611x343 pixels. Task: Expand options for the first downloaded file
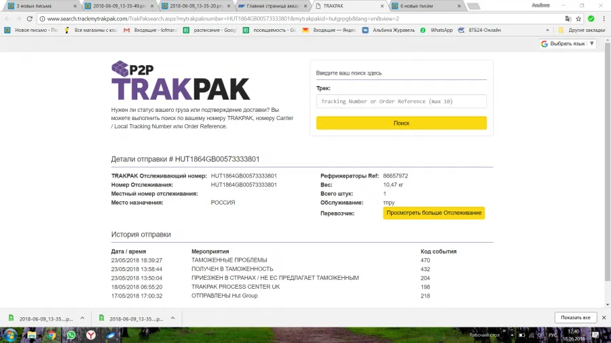82,318
